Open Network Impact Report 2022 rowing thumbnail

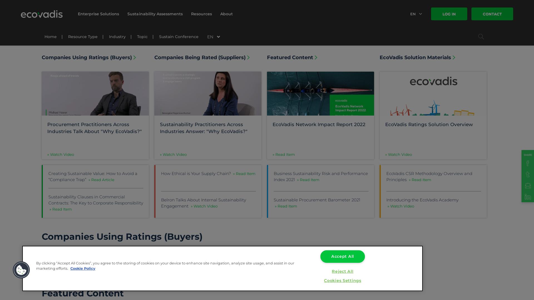[x=320, y=94]
